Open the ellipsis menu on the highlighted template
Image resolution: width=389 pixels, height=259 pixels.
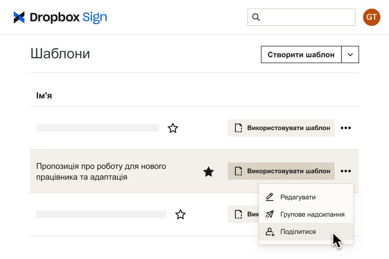[346, 171]
